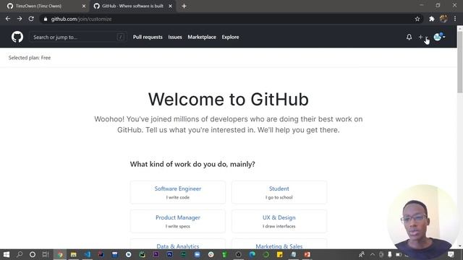Open Explore
The height and width of the screenshot is (260, 463).
[230, 37]
